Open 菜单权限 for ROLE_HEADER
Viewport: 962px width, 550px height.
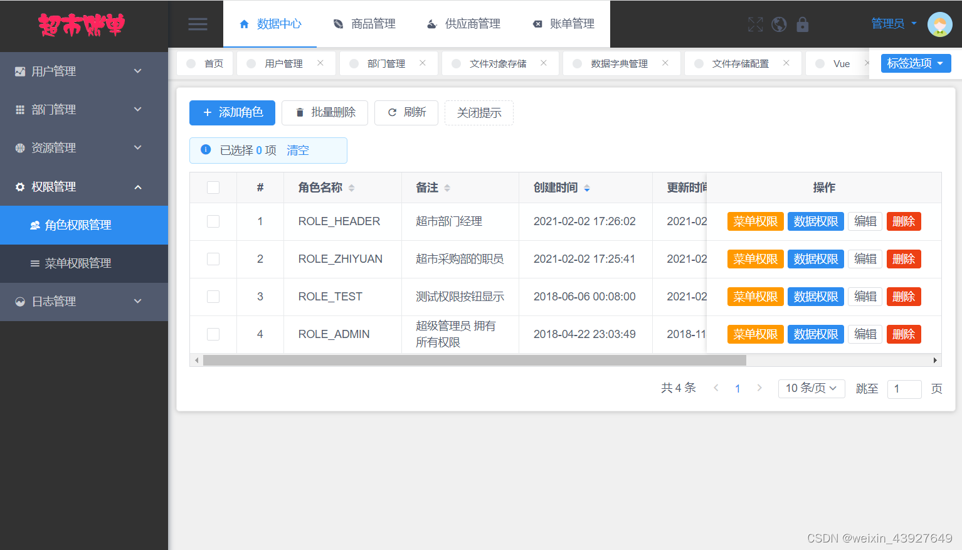click(x=755, y=221)
